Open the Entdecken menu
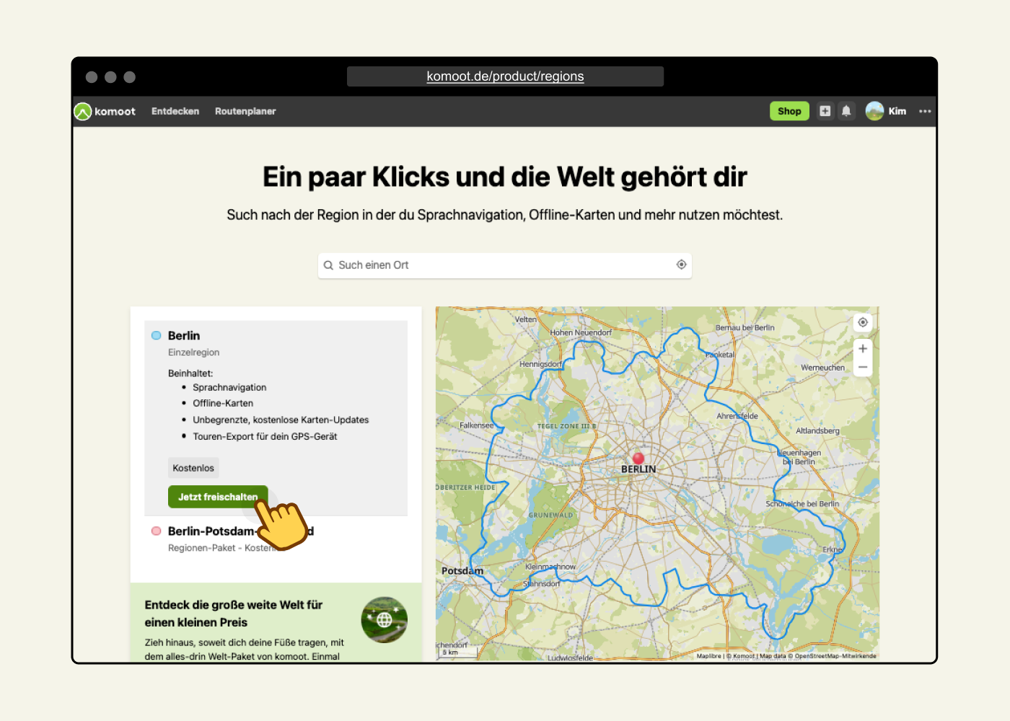The height and width of the screenshot is (721, 1010). click(175, 111)
